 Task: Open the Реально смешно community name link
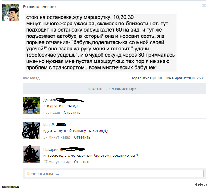click(39, 7)
